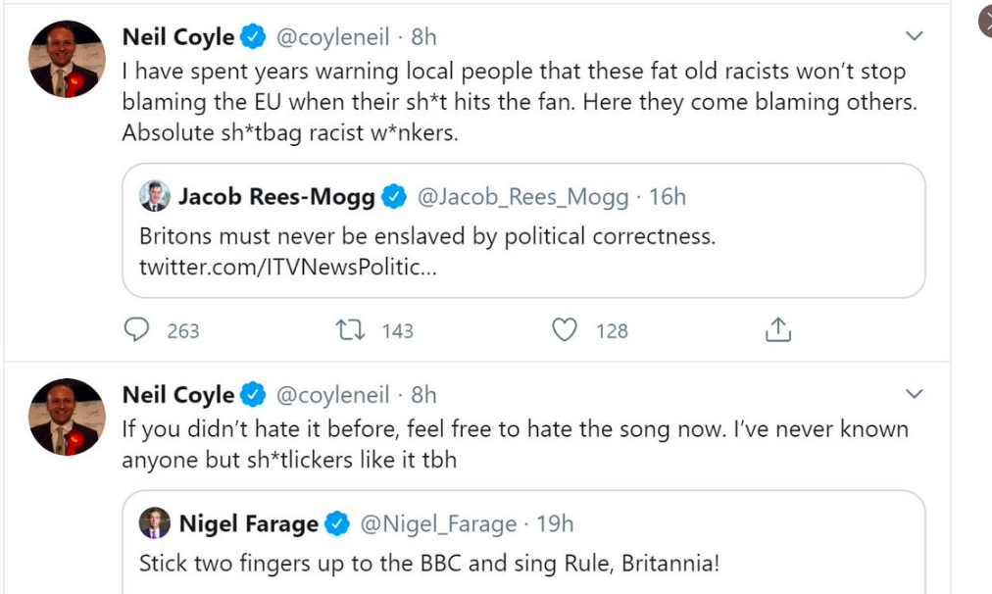Click the Neil Coyle name on the second tweet

[177, 395]
